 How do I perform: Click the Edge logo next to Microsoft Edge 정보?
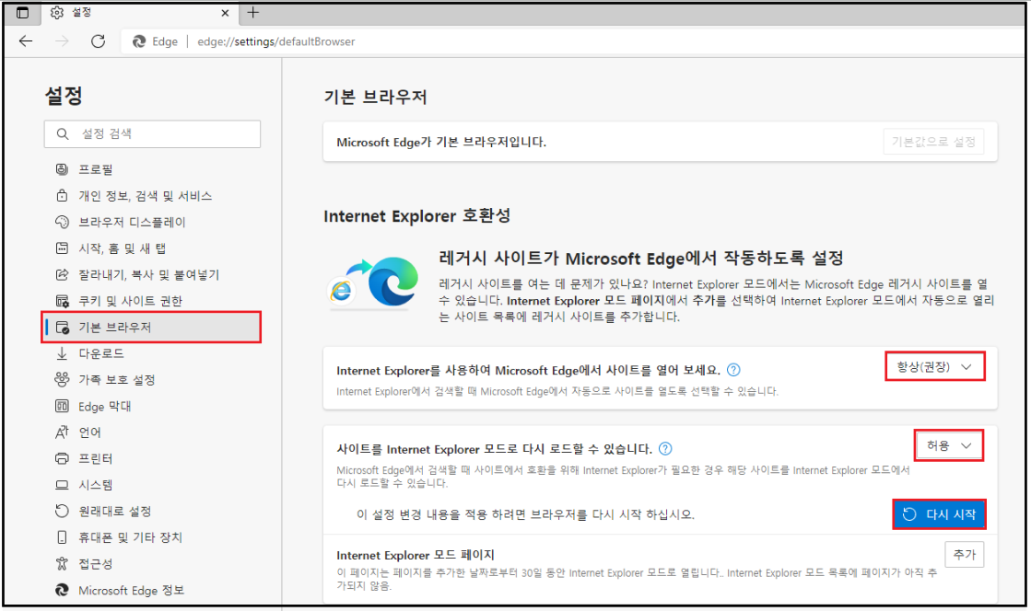point(62,590)
